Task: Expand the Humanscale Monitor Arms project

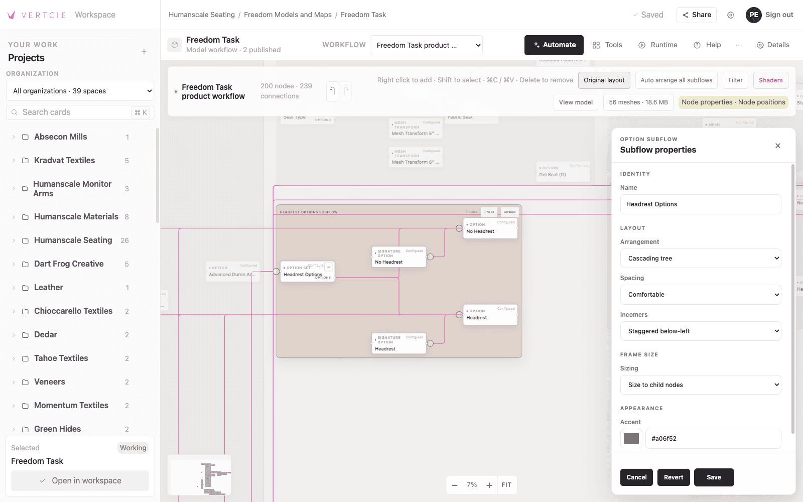Action: coord(14,189)
